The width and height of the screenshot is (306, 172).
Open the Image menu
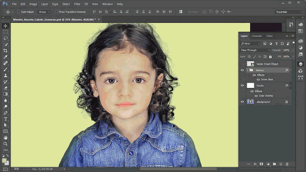tap(33, 4)
